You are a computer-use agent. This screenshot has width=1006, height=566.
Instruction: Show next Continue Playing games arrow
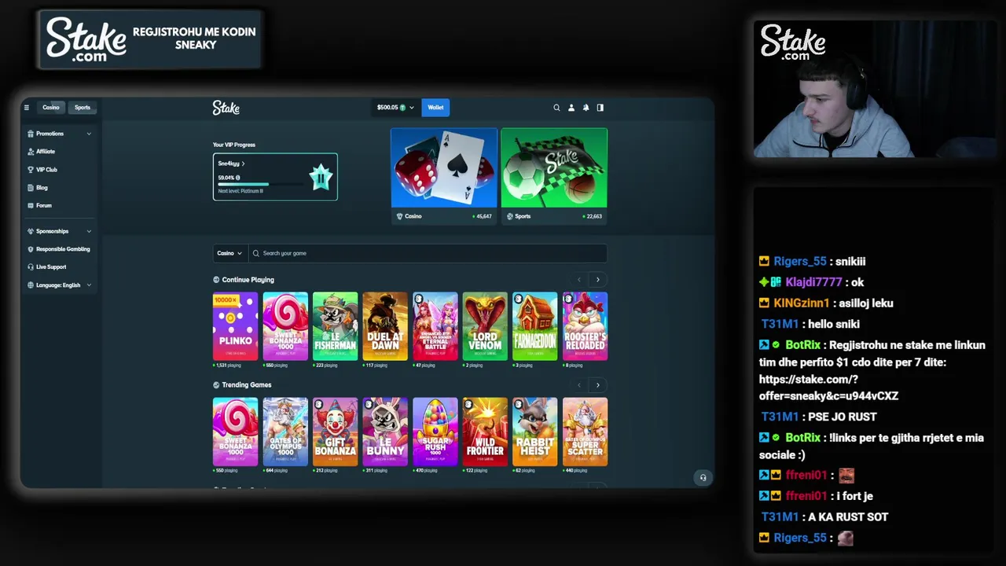point(597,280)
